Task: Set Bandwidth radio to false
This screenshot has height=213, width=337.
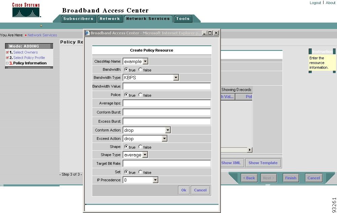Action: pyautogui.click(x=140, y=69)
